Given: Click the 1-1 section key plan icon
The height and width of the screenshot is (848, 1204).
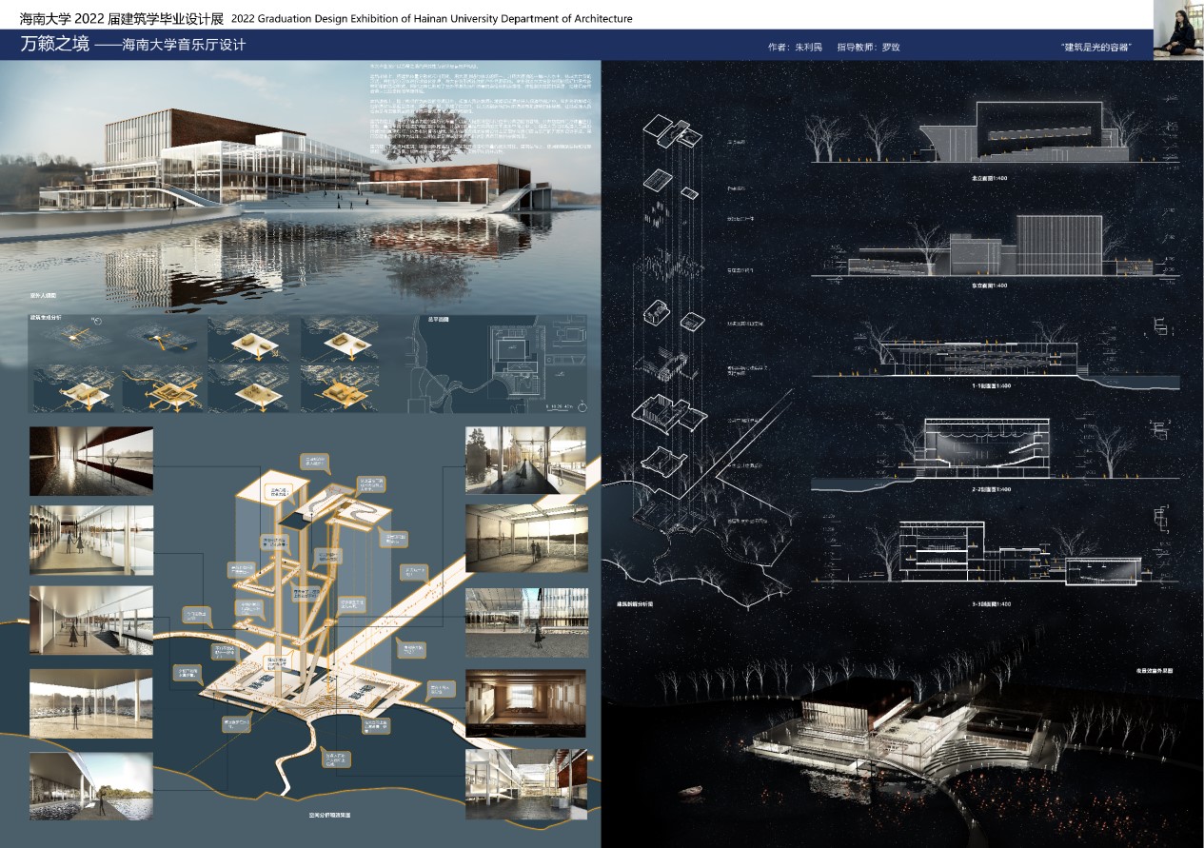Looking at the screenshot, I should (x=1163, y=328).
